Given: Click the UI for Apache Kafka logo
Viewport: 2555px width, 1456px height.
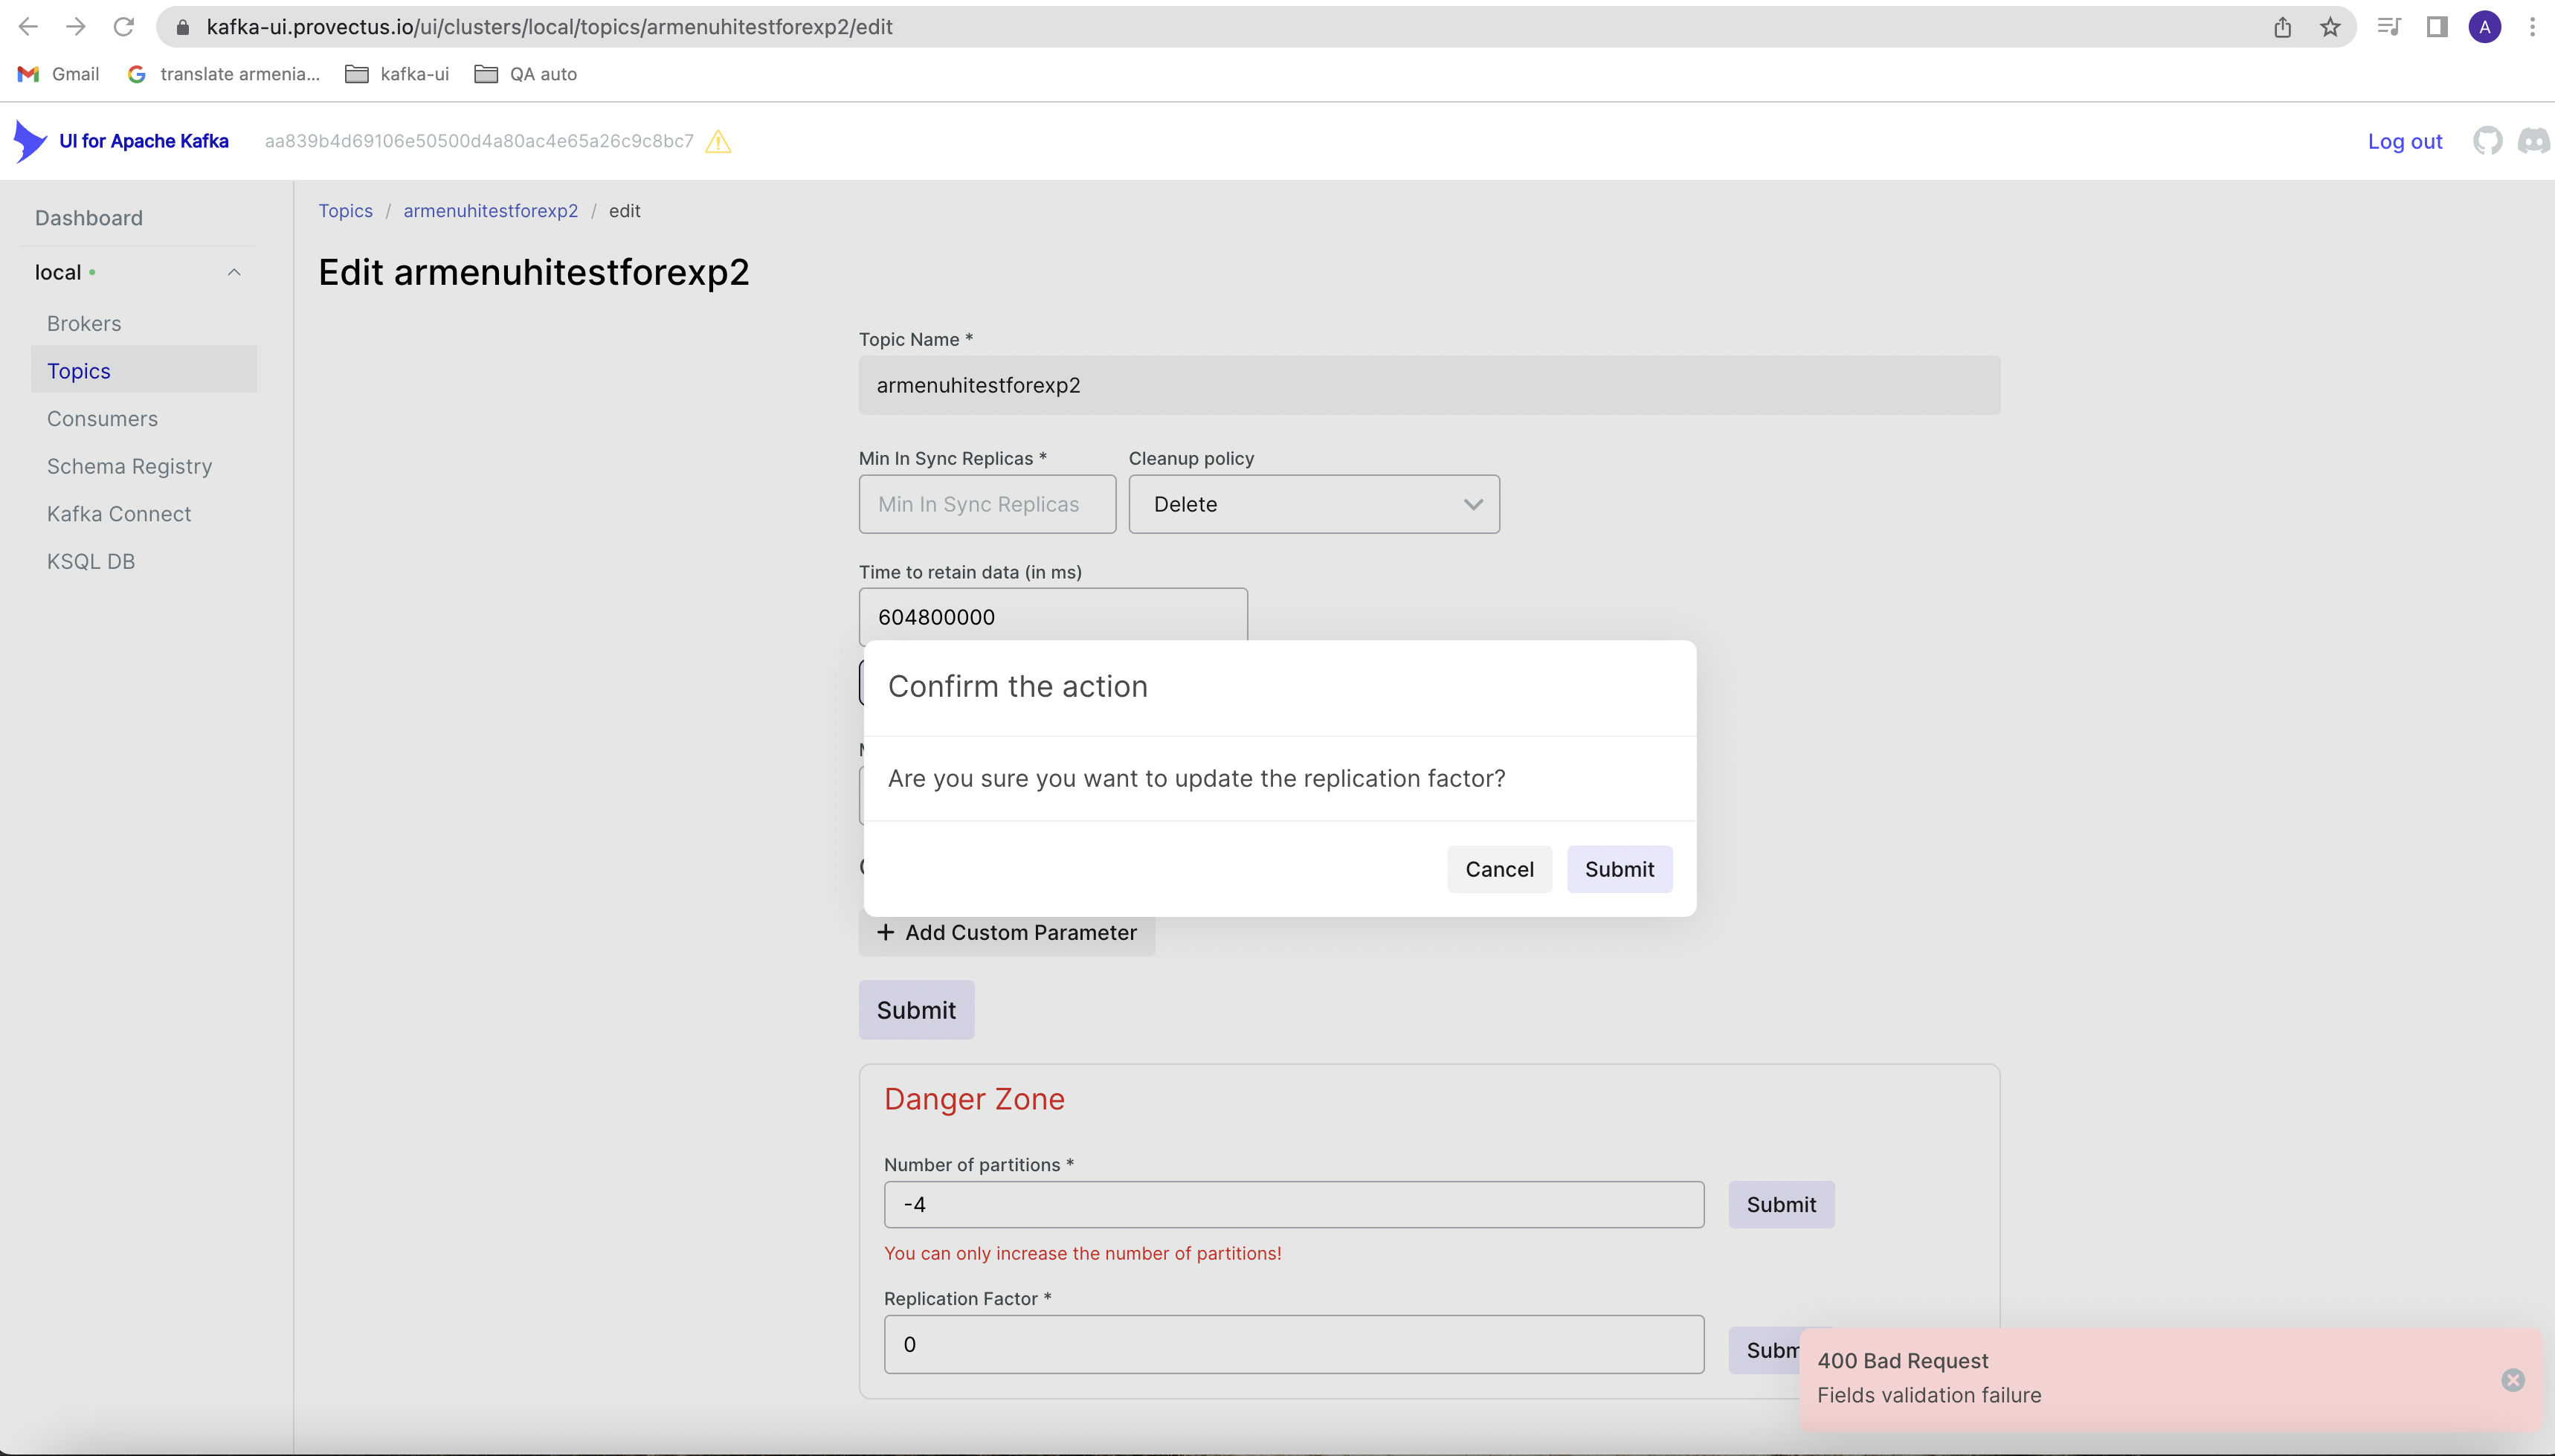Looking at the screenshot, I should tap(122, 141).
